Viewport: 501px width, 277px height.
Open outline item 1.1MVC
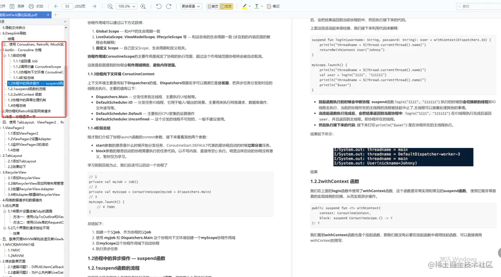(14, 250)
